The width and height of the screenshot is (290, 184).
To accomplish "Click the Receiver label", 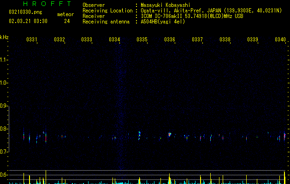I will [x=94, y=16].
